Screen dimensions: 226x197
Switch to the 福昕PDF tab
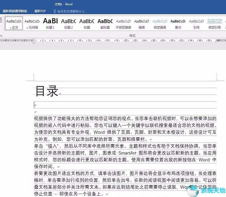click(40, 11)
